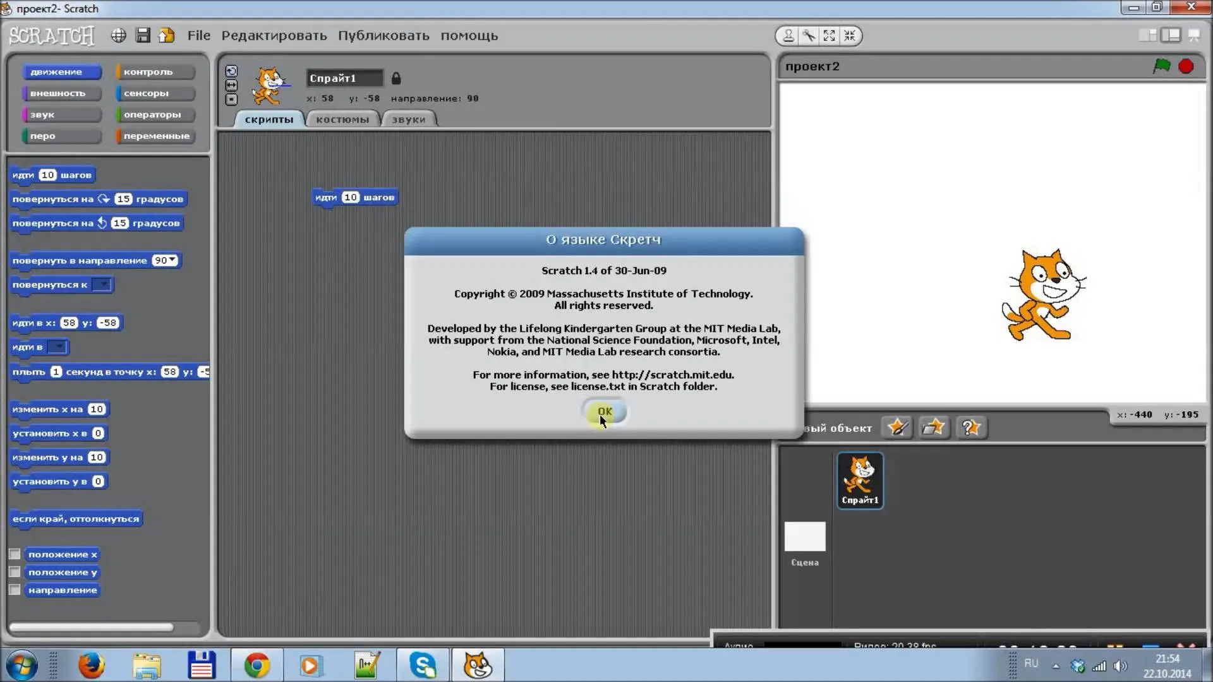Get a surprise sprite

971,428
